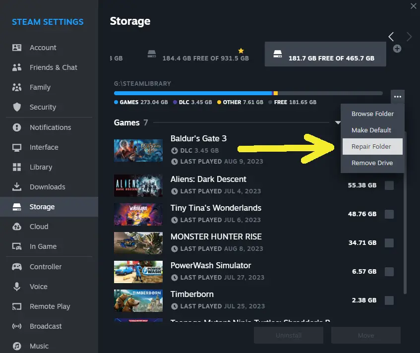
Task: Open the three-dot drive options menu
Action: (x=398, y=97)
